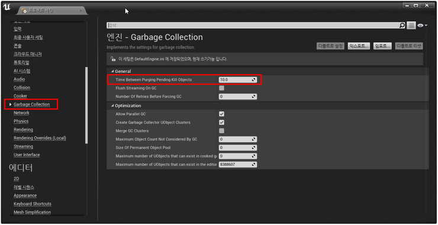Click the 'Size Of Permanent Object Pool' label
The width and height of the screenshot is (438, 225).
tap(143, 147)
